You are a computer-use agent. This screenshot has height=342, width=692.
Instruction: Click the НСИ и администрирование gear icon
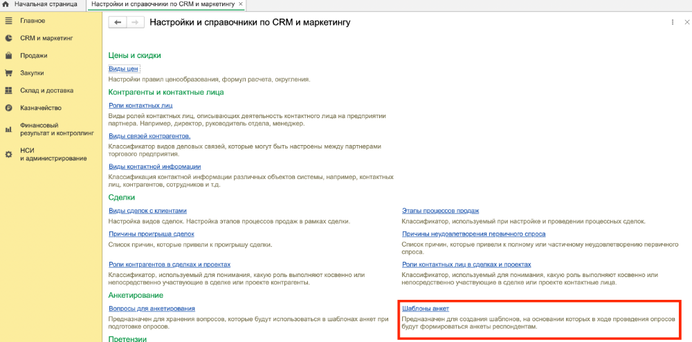(8, 155)
